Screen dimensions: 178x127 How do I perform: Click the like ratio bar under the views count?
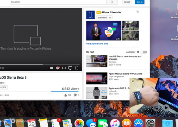click(x=65, y=91)
